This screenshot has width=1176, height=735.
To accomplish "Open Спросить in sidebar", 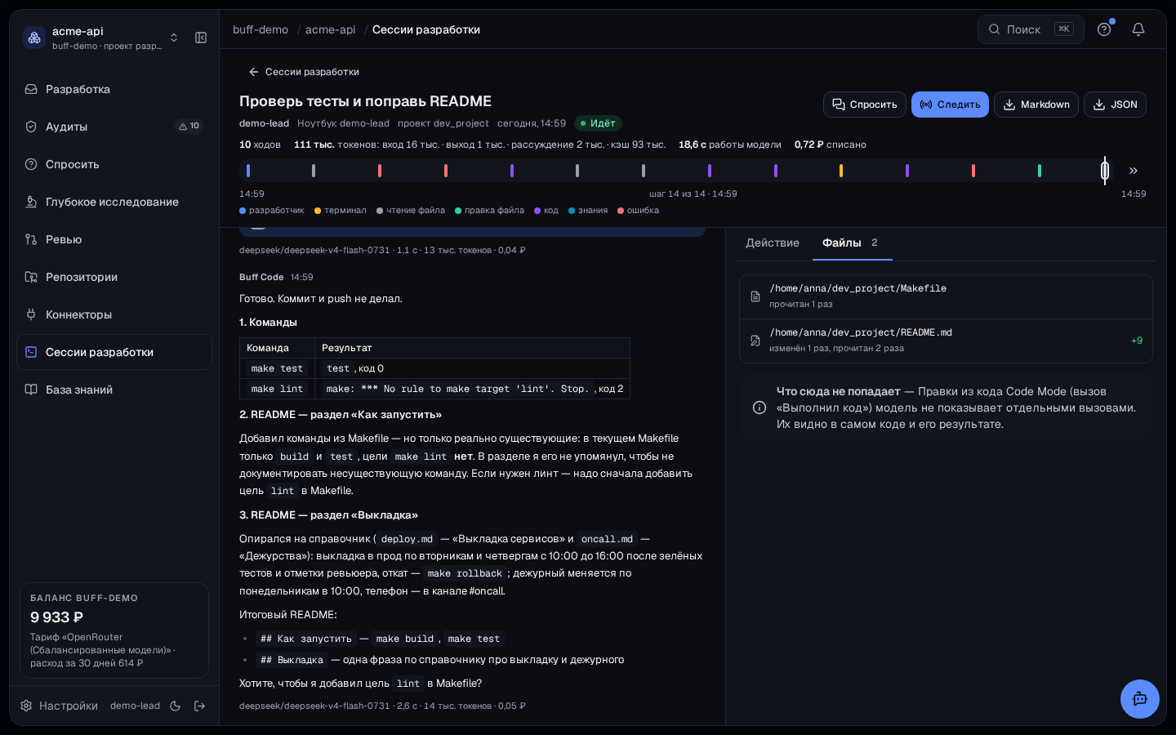I will [x=114, y=164].
